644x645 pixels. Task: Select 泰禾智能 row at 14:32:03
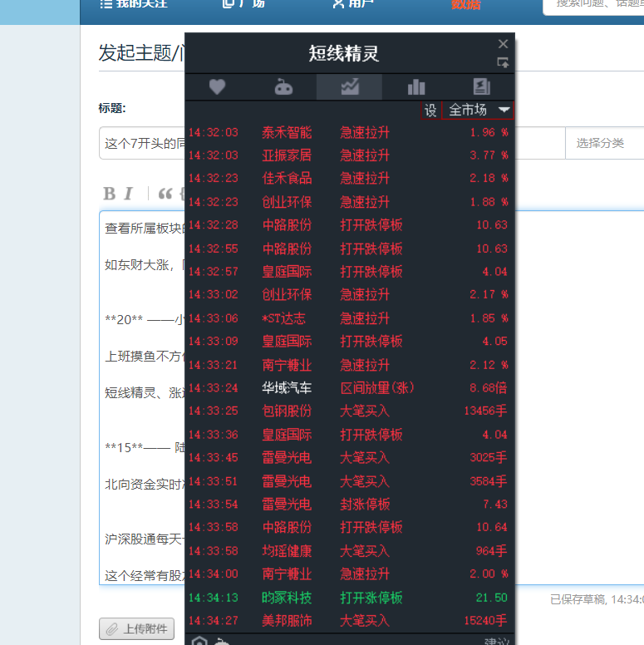coord(349,132)
